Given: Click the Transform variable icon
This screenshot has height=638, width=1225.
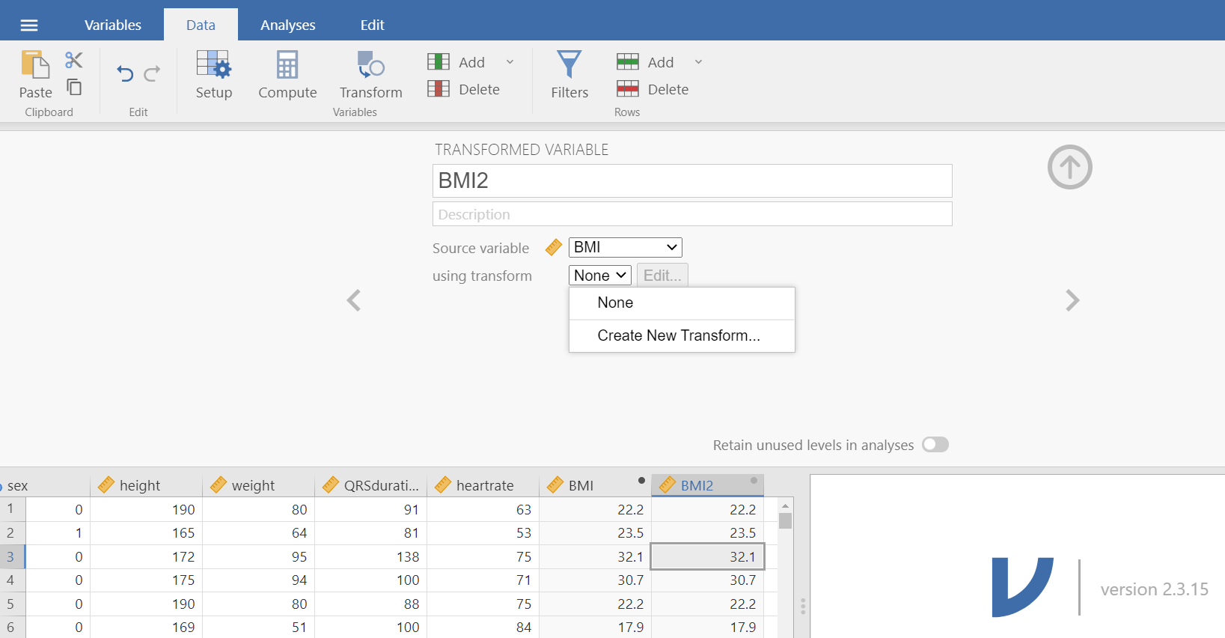Looking at the screenshot, I should [x=370, y=74].
